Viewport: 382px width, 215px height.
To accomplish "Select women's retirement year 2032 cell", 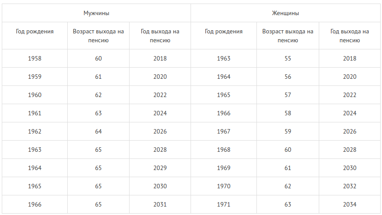I will pos(349,186).
